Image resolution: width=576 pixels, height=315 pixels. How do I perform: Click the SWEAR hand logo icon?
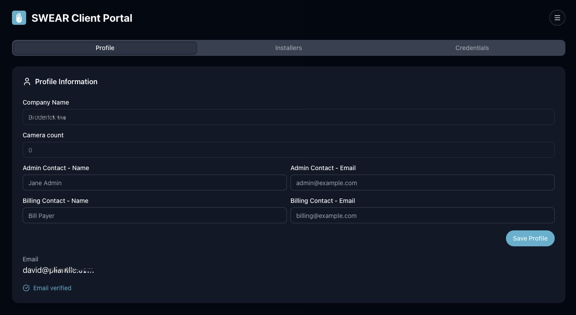coord(19,18)
